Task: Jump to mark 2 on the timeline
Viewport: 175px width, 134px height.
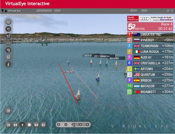Action: (73, 124)
